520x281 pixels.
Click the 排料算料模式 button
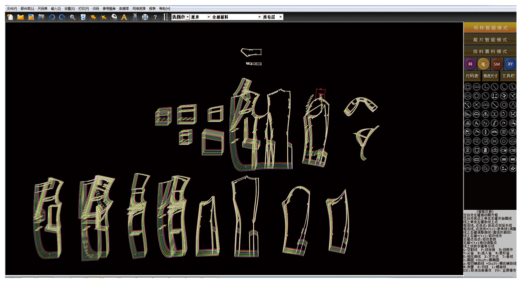(490, 51)
